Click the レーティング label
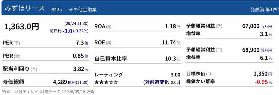This screenshot has height=95, width=279. [109, 74]
